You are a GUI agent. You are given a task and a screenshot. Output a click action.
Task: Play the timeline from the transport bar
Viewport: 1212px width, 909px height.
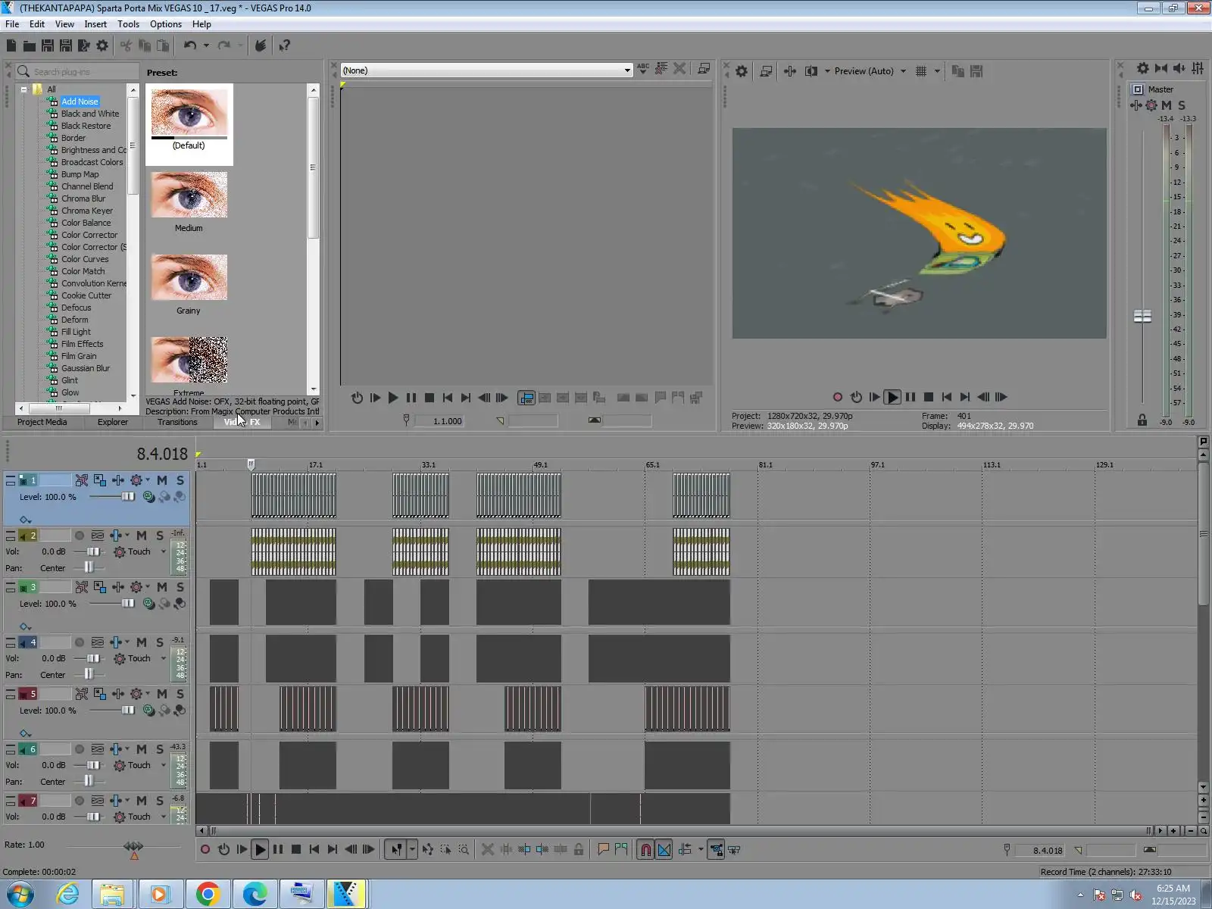(260, 850)
